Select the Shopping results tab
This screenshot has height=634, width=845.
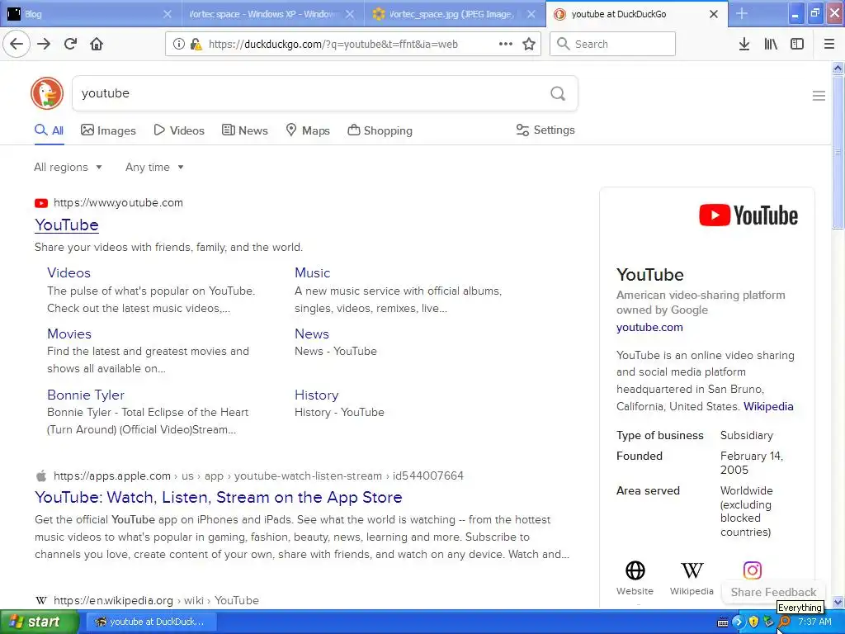point(380,130)
